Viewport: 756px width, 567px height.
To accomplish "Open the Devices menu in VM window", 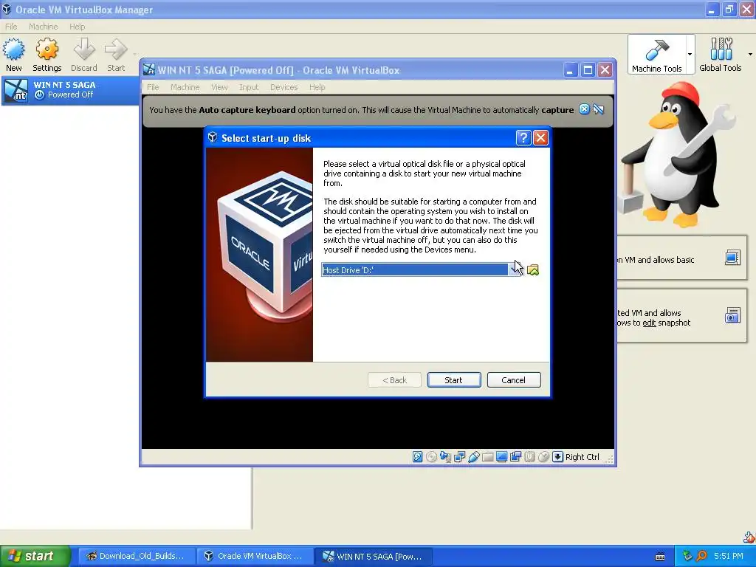I will [x=283, y=87].
